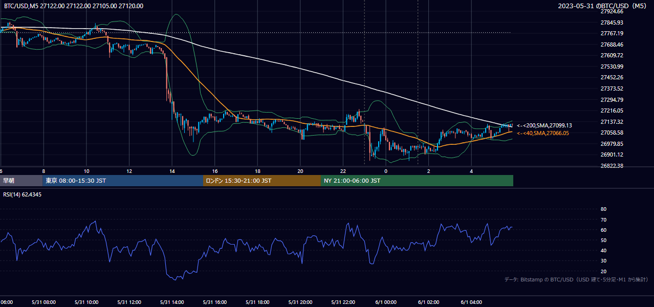The height and width of the screenshot is (307, 654).
Task: Click price axis value 27530.99
Action: pyautogui.click(x=612, y=67)
